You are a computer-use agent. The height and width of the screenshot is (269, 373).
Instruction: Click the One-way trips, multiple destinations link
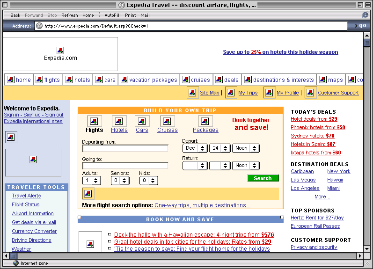pos(202,205)
